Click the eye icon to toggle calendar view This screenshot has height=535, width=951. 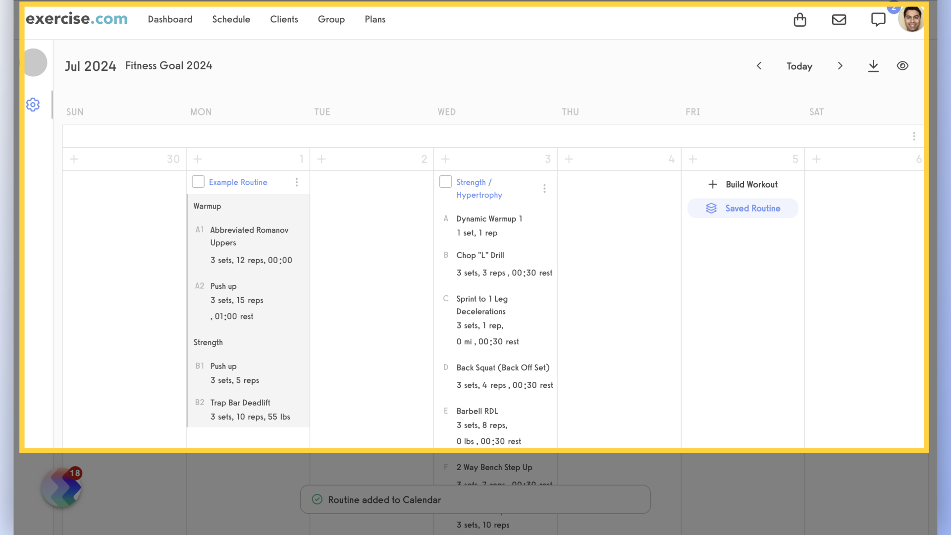pyautogui.click(x=903, y=65)
